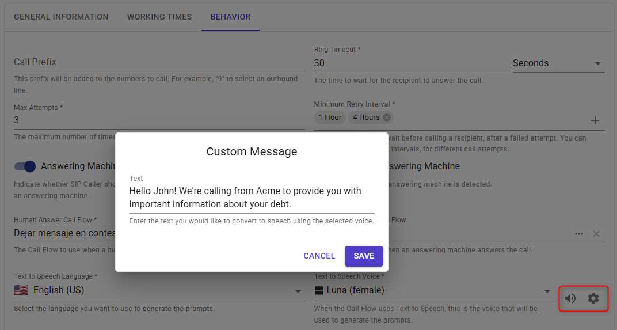617x330 pixels.
Task: Open call flow selector three-dots icon
Action: (578, 234)
